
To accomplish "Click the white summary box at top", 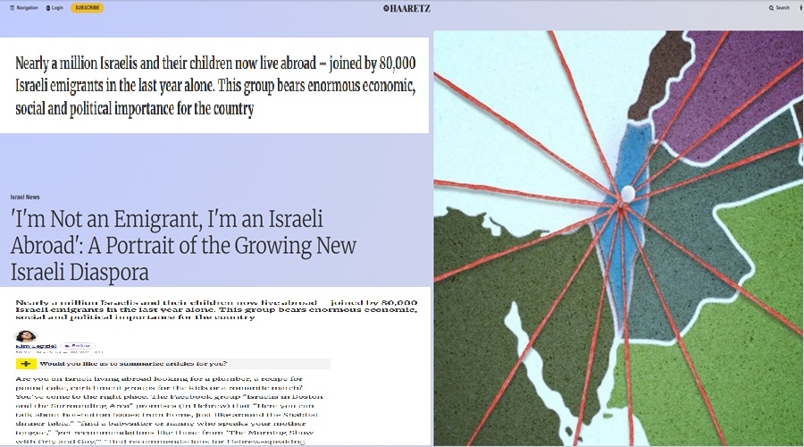I will [x=214, y=86].
